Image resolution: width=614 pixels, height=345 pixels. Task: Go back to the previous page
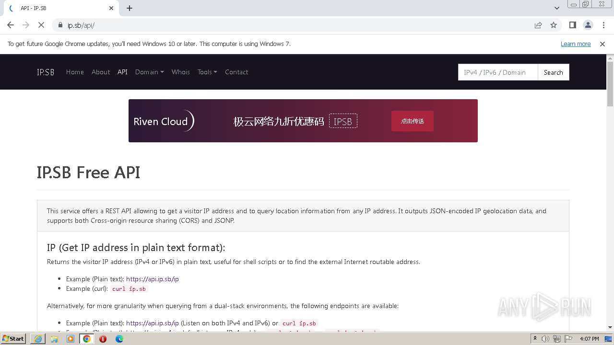click(x=11, y=25)
